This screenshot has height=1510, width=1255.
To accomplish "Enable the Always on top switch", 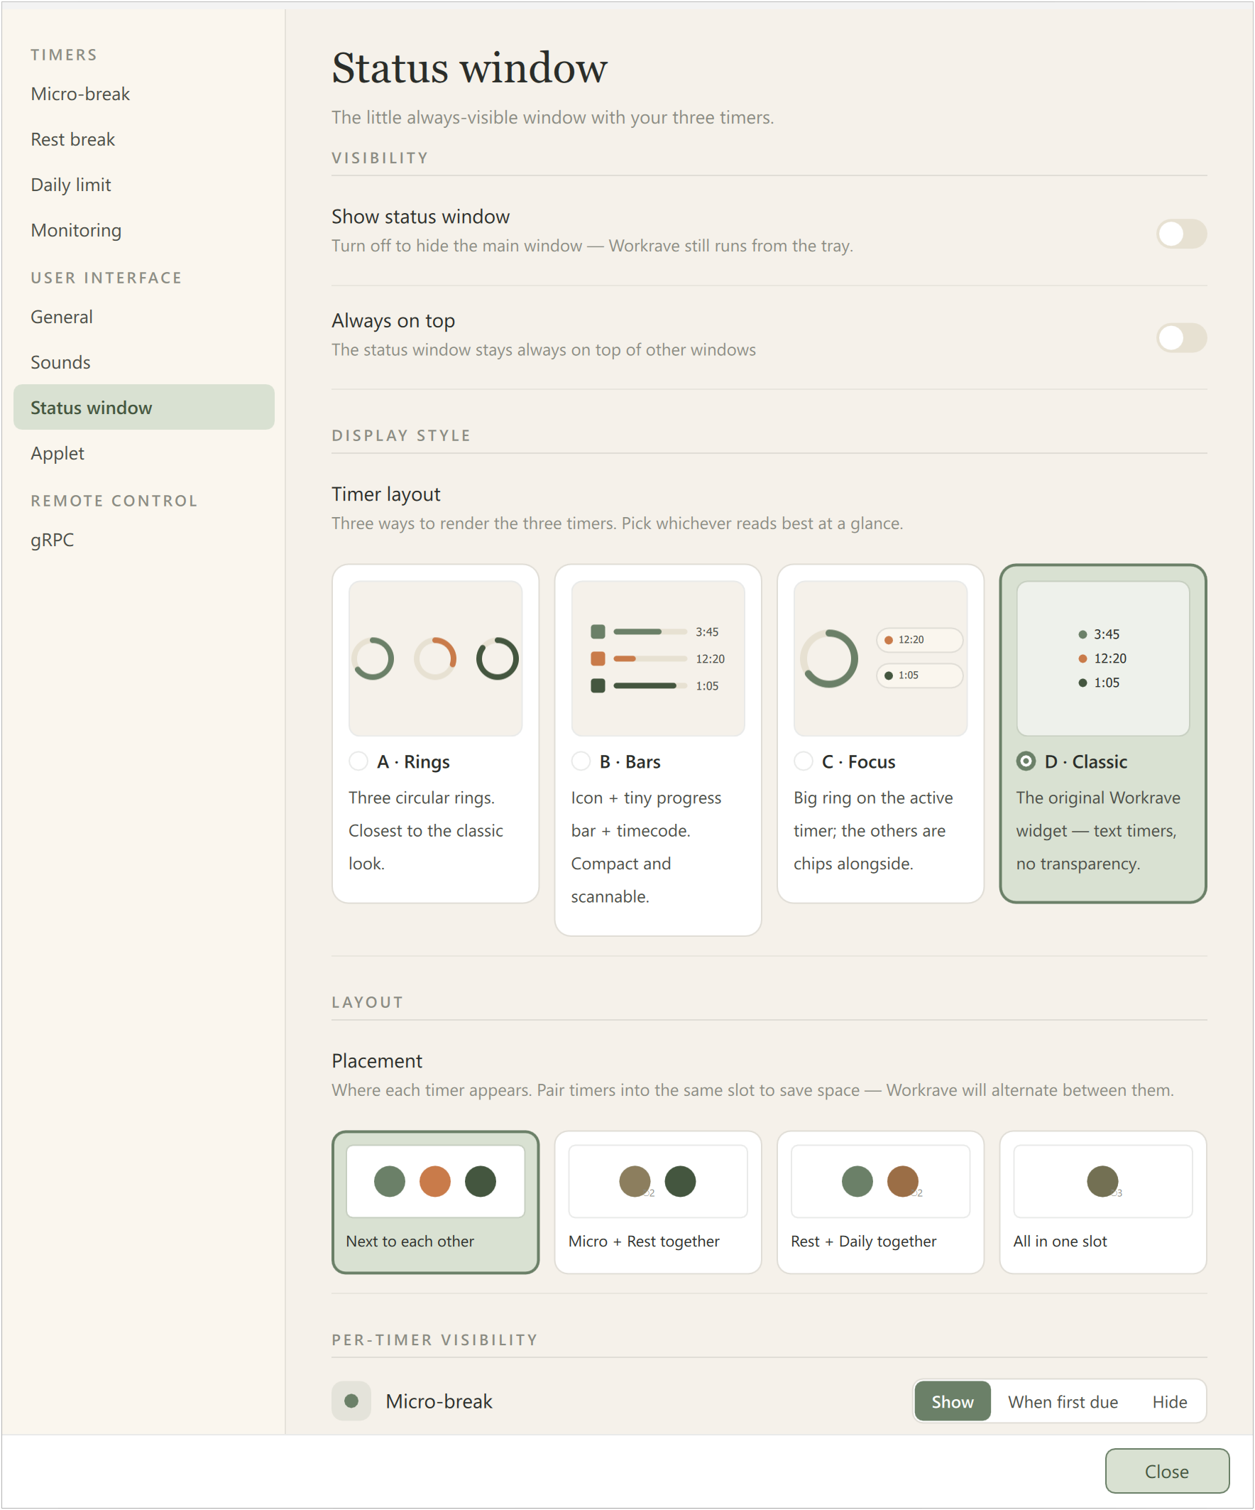I will [x=1181, y=338].
